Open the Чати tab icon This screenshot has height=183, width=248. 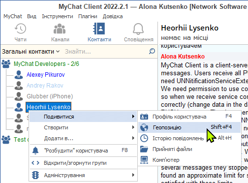click(x=20, y=29)
